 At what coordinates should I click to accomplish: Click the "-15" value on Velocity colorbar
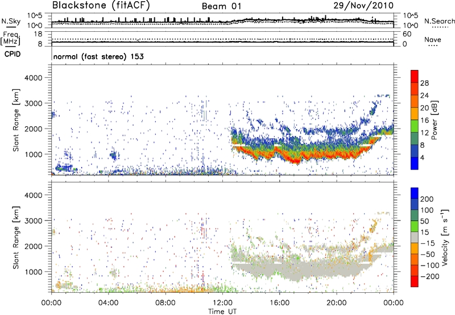tap(428, 243)
